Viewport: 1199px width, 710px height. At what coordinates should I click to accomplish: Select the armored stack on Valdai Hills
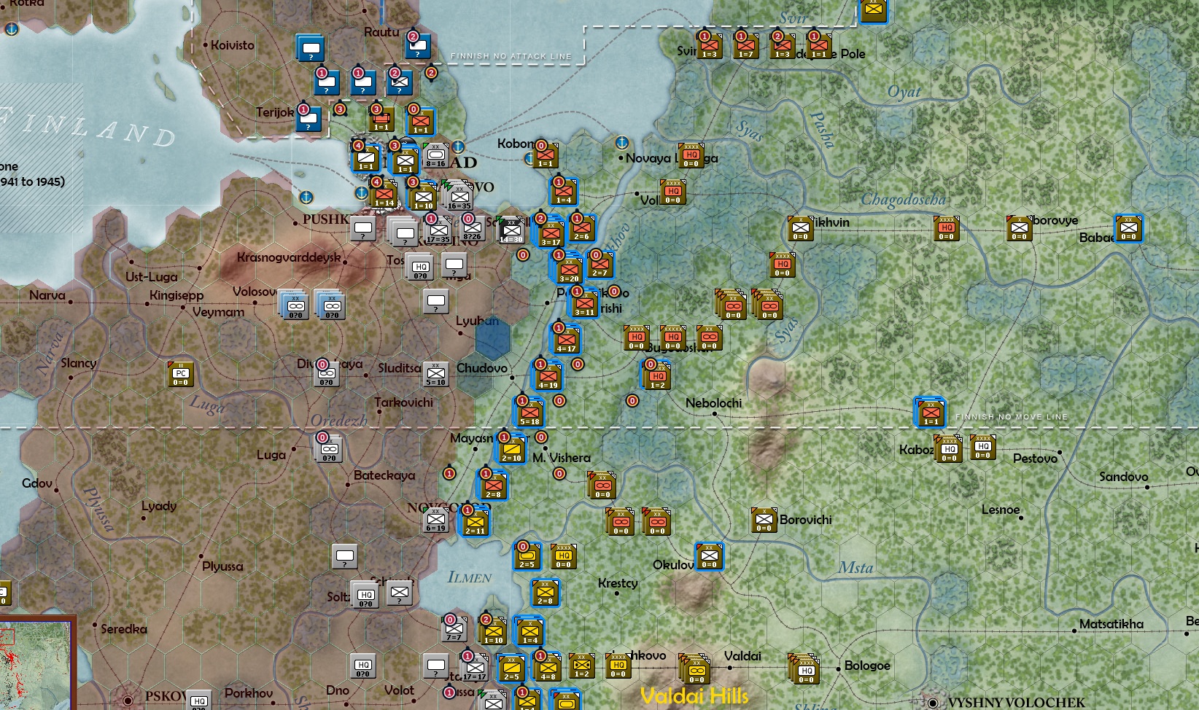695,669
